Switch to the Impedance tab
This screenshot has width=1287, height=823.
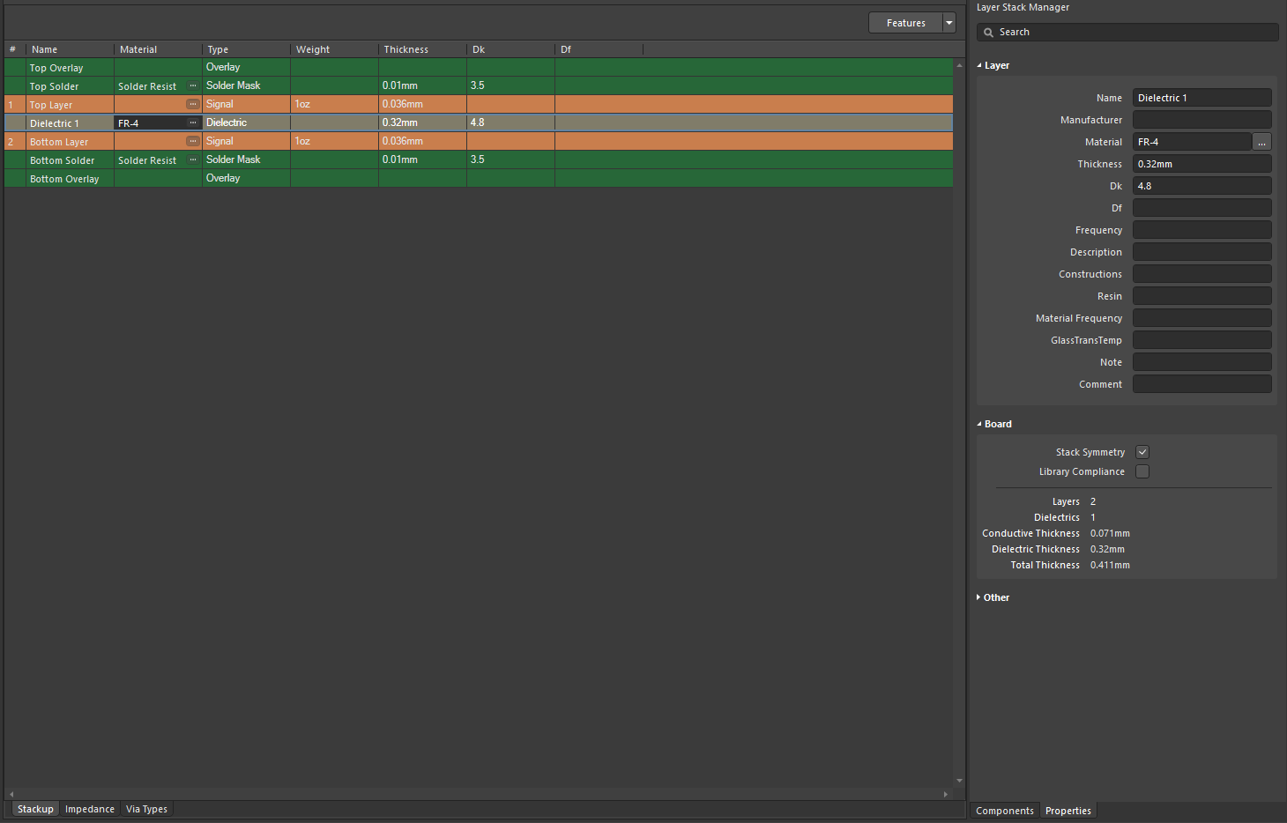pos(89,808)
